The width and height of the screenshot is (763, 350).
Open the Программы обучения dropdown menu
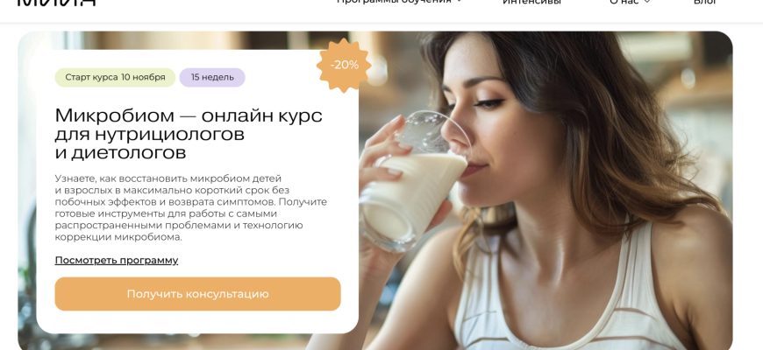(x=394, y=2)
